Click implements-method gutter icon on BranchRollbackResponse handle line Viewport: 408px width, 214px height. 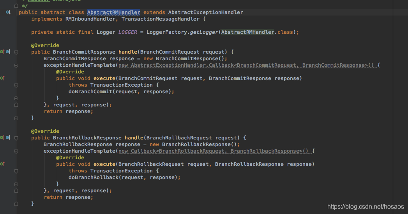(2, 137)
